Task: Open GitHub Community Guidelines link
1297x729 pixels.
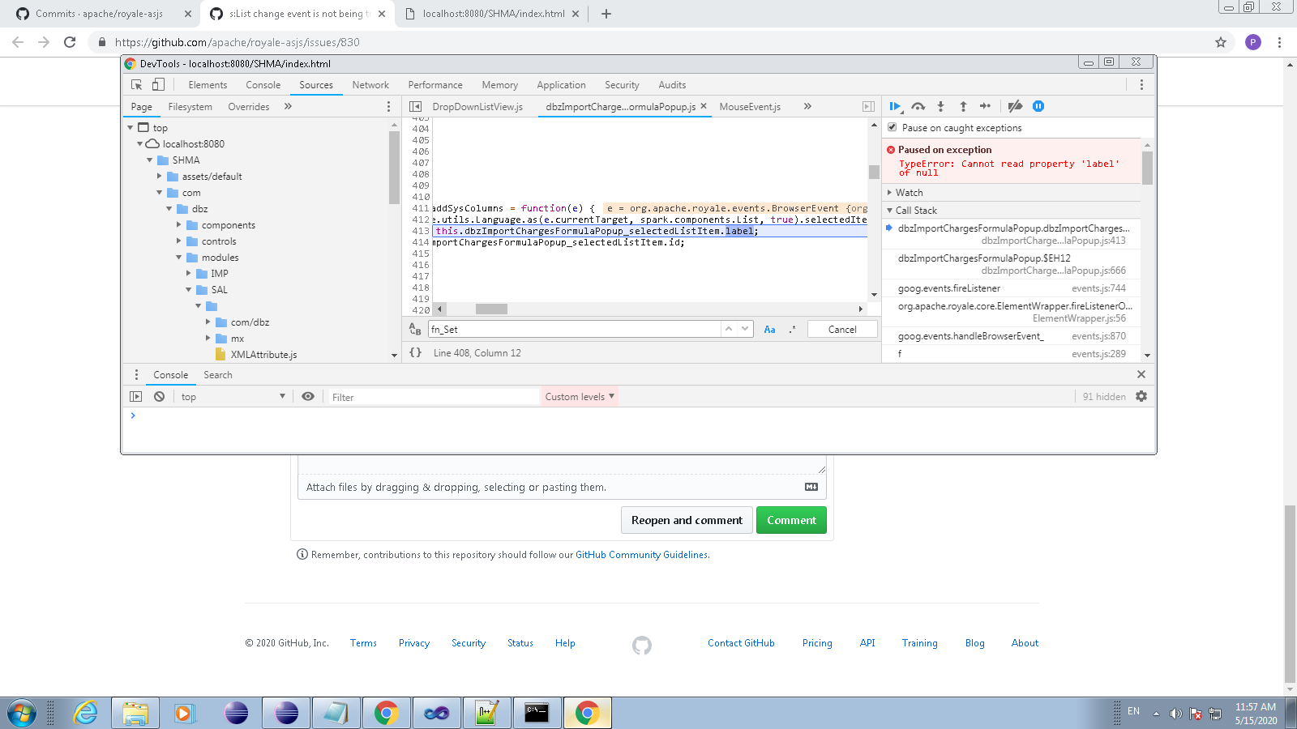Action: tap(641, 555)
